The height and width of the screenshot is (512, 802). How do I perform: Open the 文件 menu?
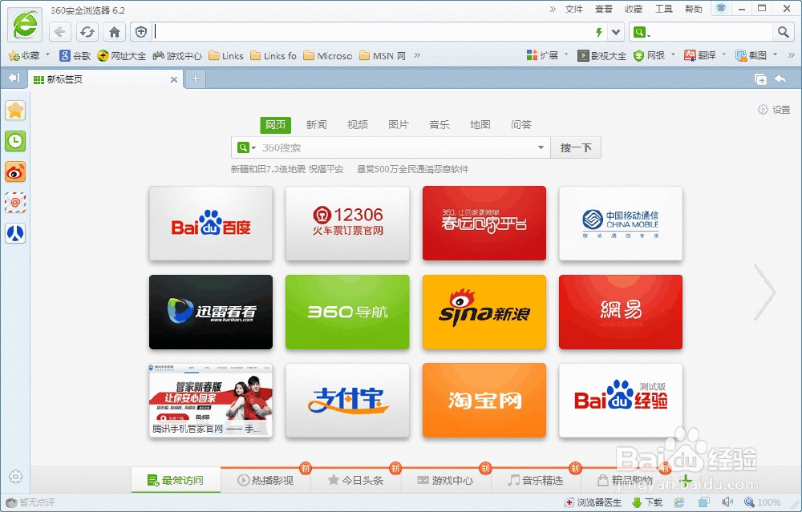(x=574, y=9)
